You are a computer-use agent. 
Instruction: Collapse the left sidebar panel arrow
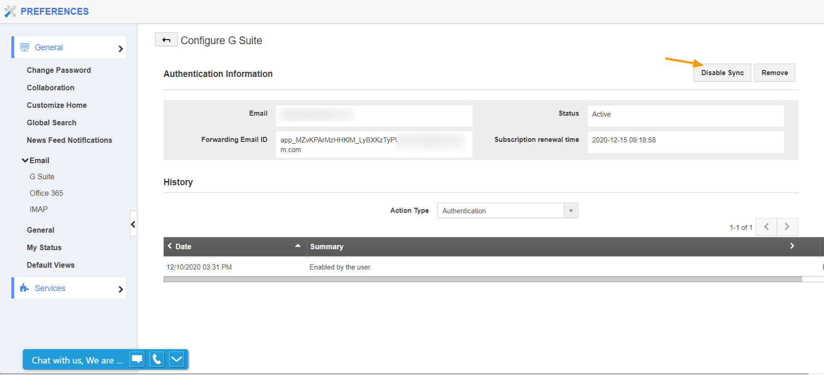click(133, 224)
